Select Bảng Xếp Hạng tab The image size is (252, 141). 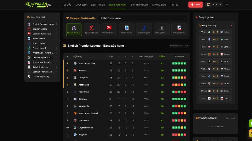click(117, 5)
